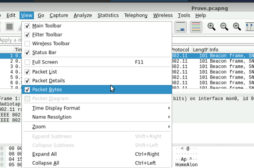Click the Info column header
254x168 pixels.
(231, 49)
